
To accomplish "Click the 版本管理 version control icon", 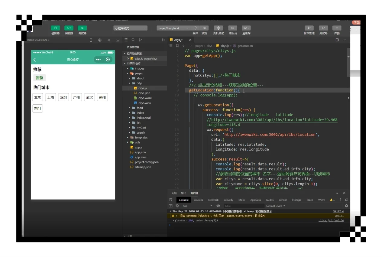I will pos(309,28).
